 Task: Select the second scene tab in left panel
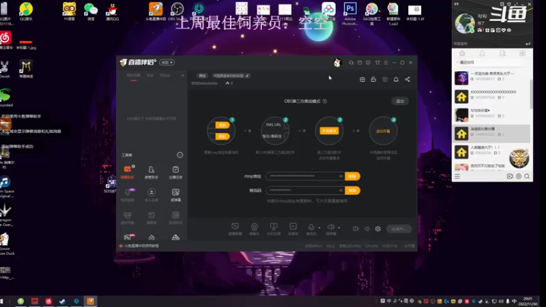click(x=150, y=76)
